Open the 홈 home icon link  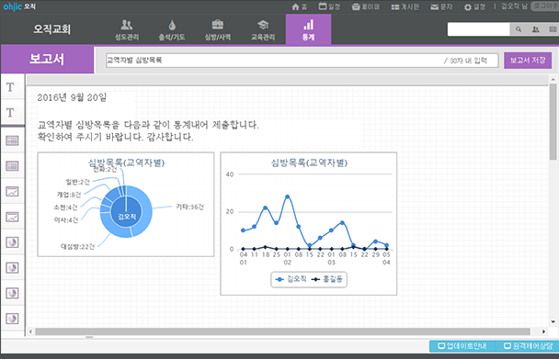(x=299, y=6)
